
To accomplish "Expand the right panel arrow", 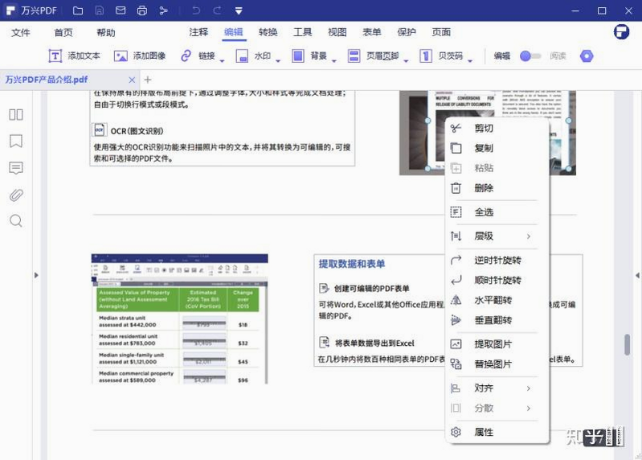I will coord(637,275).
